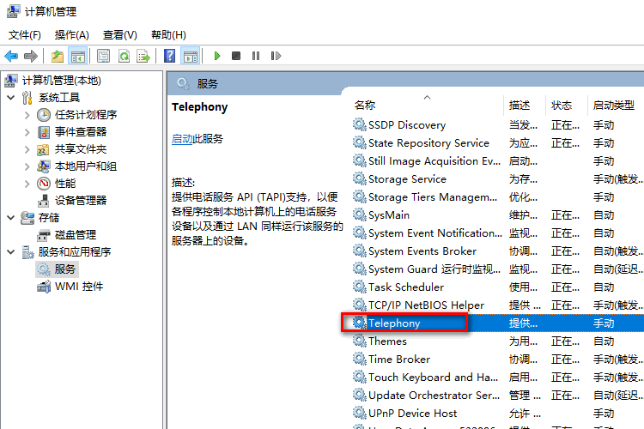Open the 帮助(H) menu
Screen dimensions: 644x429
point(168,35)
